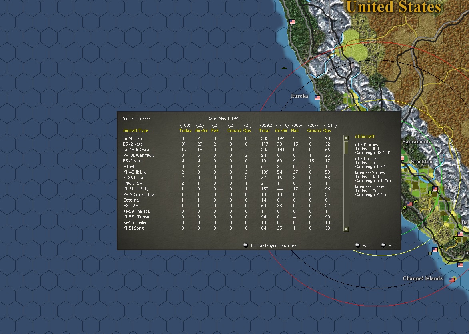Sort by the Aircraft Type column header
Image resolution: width=469 pixels, height=334 pixels.
click(136, 130)
